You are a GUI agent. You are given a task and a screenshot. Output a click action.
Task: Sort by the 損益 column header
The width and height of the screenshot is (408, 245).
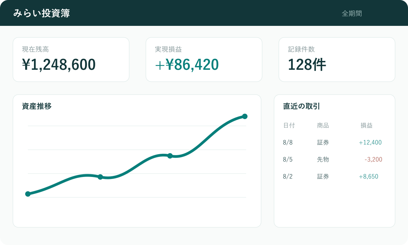pos(367,126)
